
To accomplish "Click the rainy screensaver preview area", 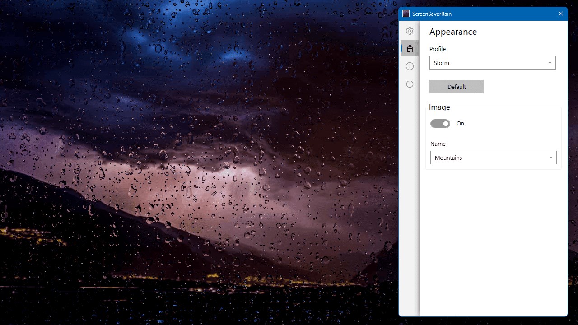I will coord(199,162).
